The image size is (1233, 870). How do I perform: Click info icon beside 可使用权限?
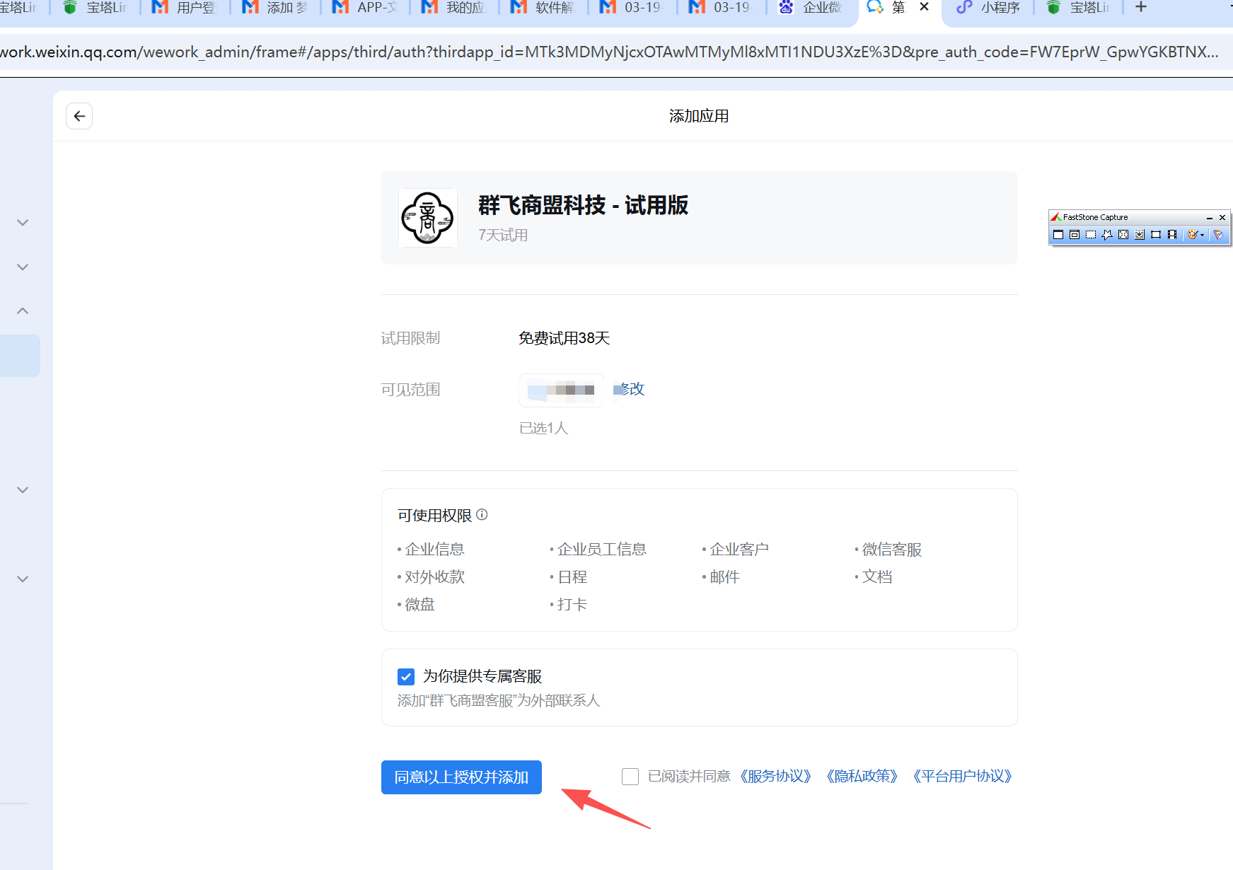[x=482, y=515]
